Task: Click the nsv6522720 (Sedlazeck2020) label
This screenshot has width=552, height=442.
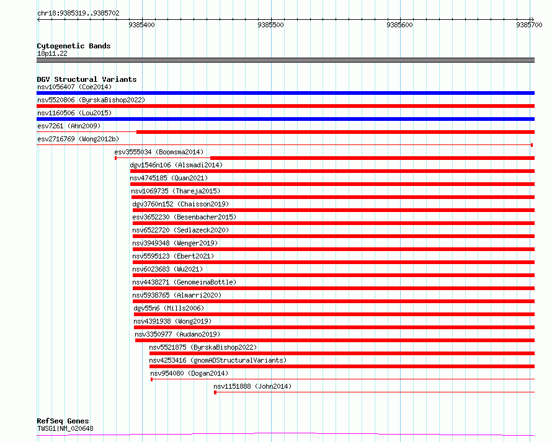Action: (x=180, y=230)
